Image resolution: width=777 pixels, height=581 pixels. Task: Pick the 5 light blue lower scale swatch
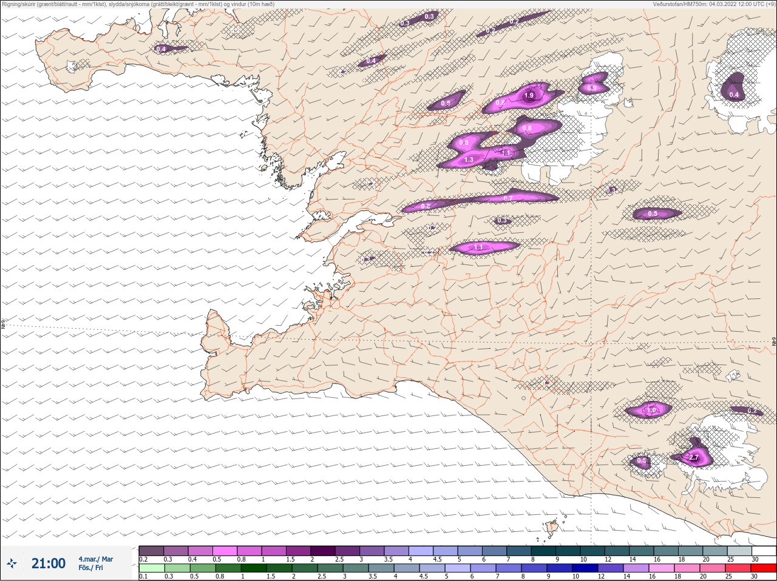458,568
